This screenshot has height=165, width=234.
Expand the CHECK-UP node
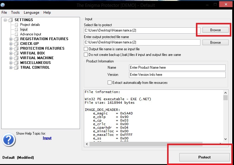click(11, 44)
